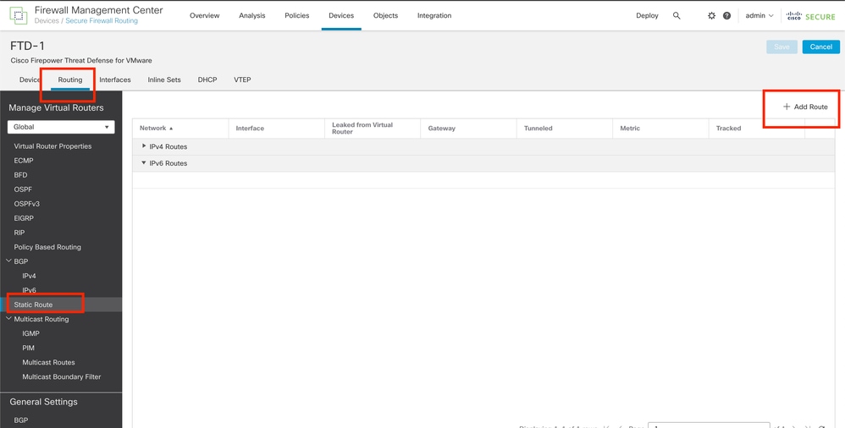The height and width of the screenshot is (428, 845).
Task: Select EIGRP in the sidebar
Action: pyautogui.click(x=24, y=218)
